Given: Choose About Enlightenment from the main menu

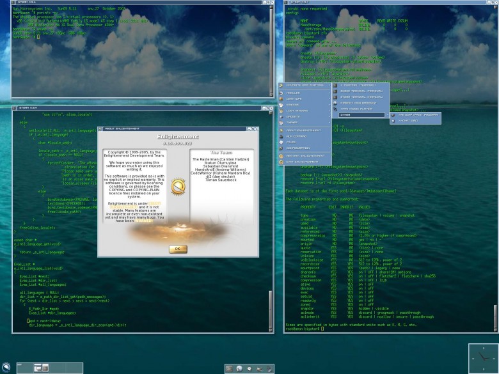Looking at the screenshot, I should (x=305, y=130).
